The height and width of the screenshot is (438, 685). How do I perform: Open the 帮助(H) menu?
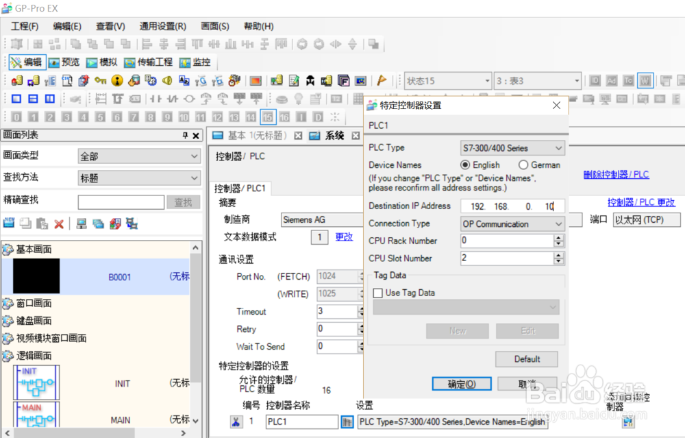coord(258,26)
